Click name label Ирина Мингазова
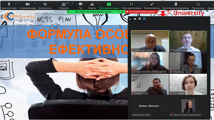The image size is (214, 120). tap(141, 115)
